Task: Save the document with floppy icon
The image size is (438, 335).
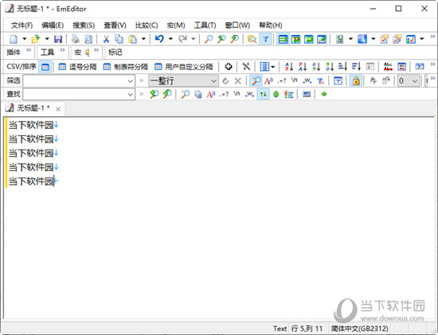Action: pos(58,39)
